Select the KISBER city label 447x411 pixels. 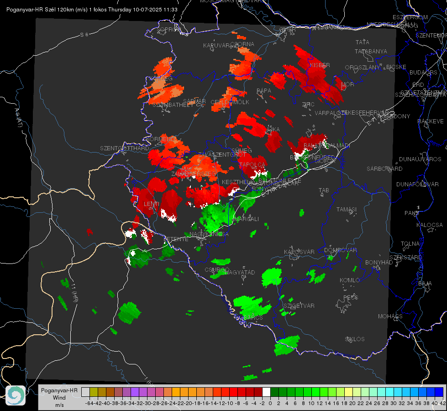pyautogui.click(x=320, y=65)
